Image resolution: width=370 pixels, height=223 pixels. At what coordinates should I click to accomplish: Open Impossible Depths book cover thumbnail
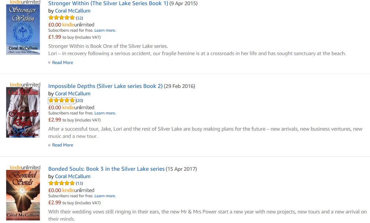click(23, 112)
